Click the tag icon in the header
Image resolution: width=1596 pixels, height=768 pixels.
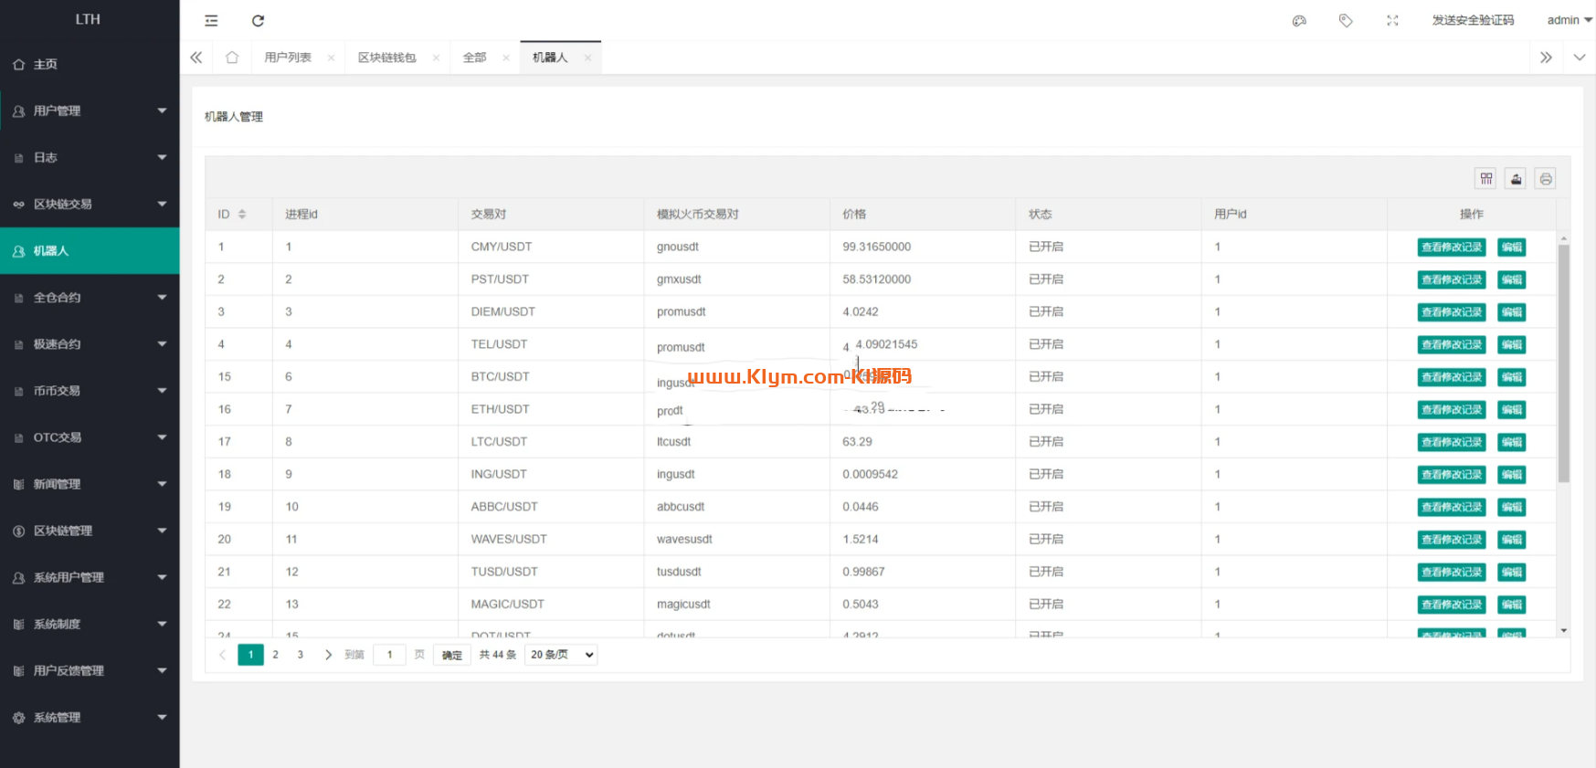coord(1346,21)
